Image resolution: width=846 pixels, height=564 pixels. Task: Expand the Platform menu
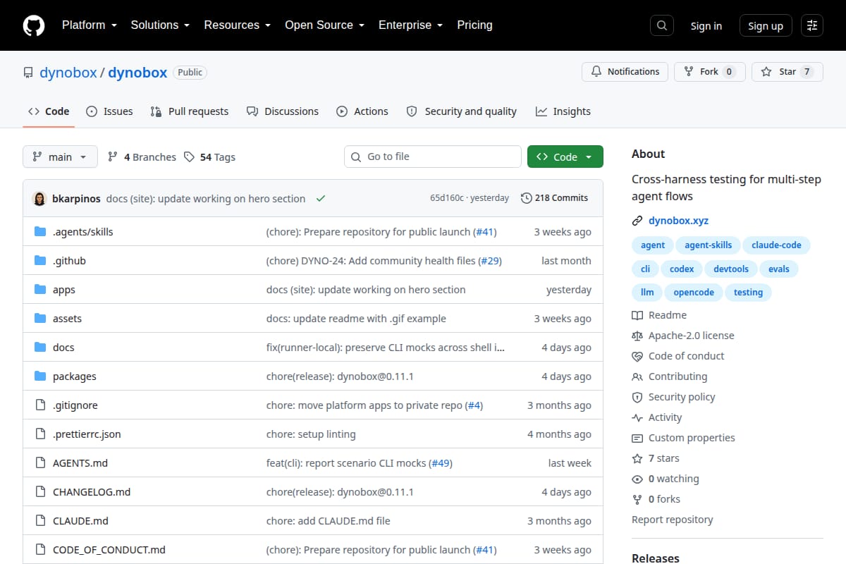89,25
